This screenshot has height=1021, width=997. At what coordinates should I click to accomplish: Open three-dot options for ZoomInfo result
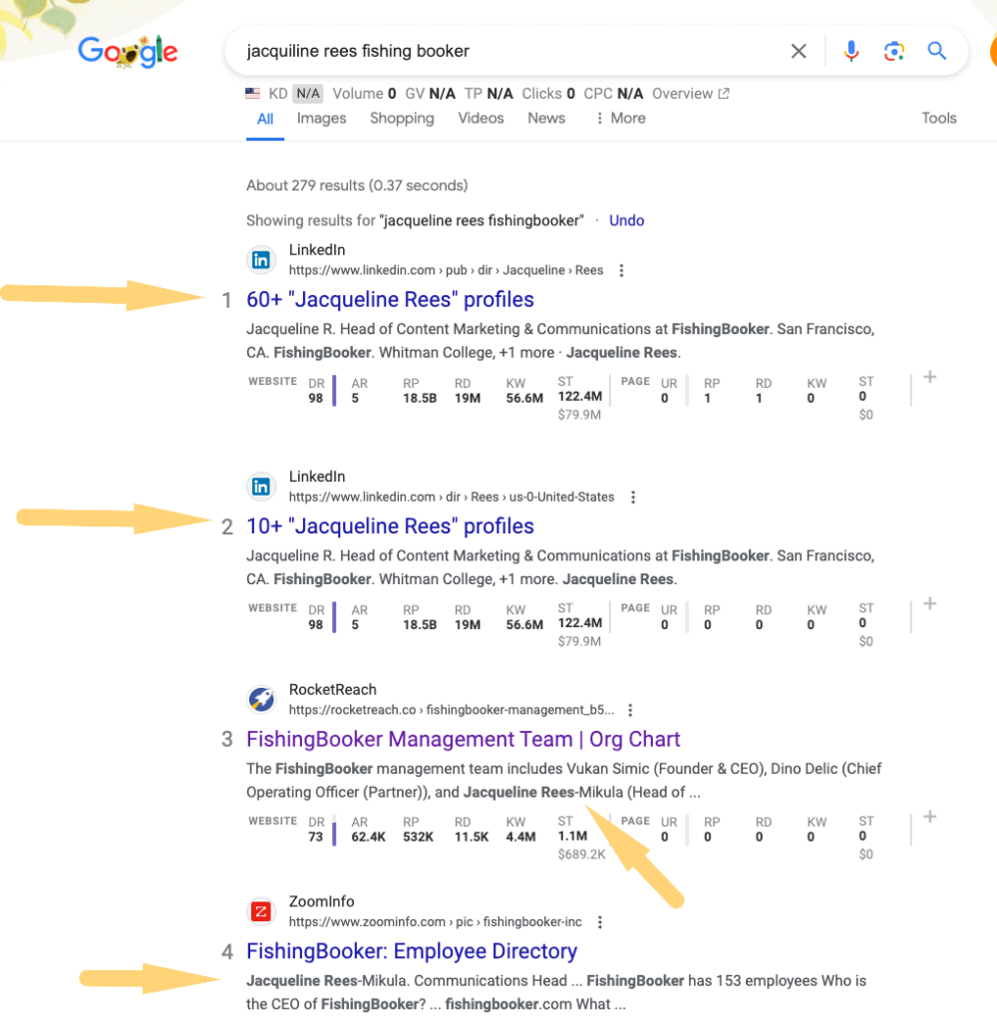(x=599, y=922)
